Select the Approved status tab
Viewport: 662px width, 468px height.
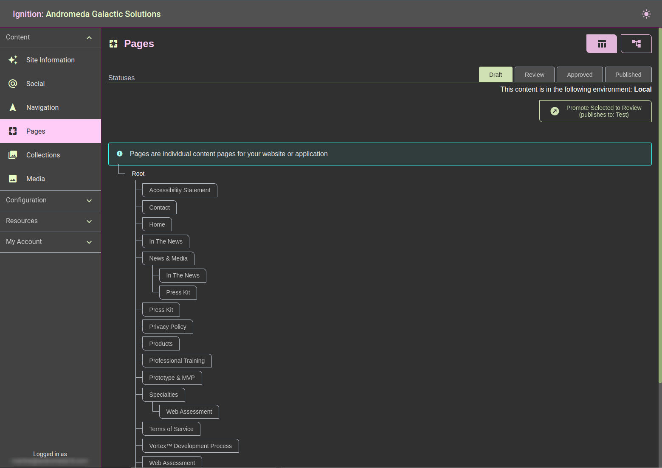580,74
